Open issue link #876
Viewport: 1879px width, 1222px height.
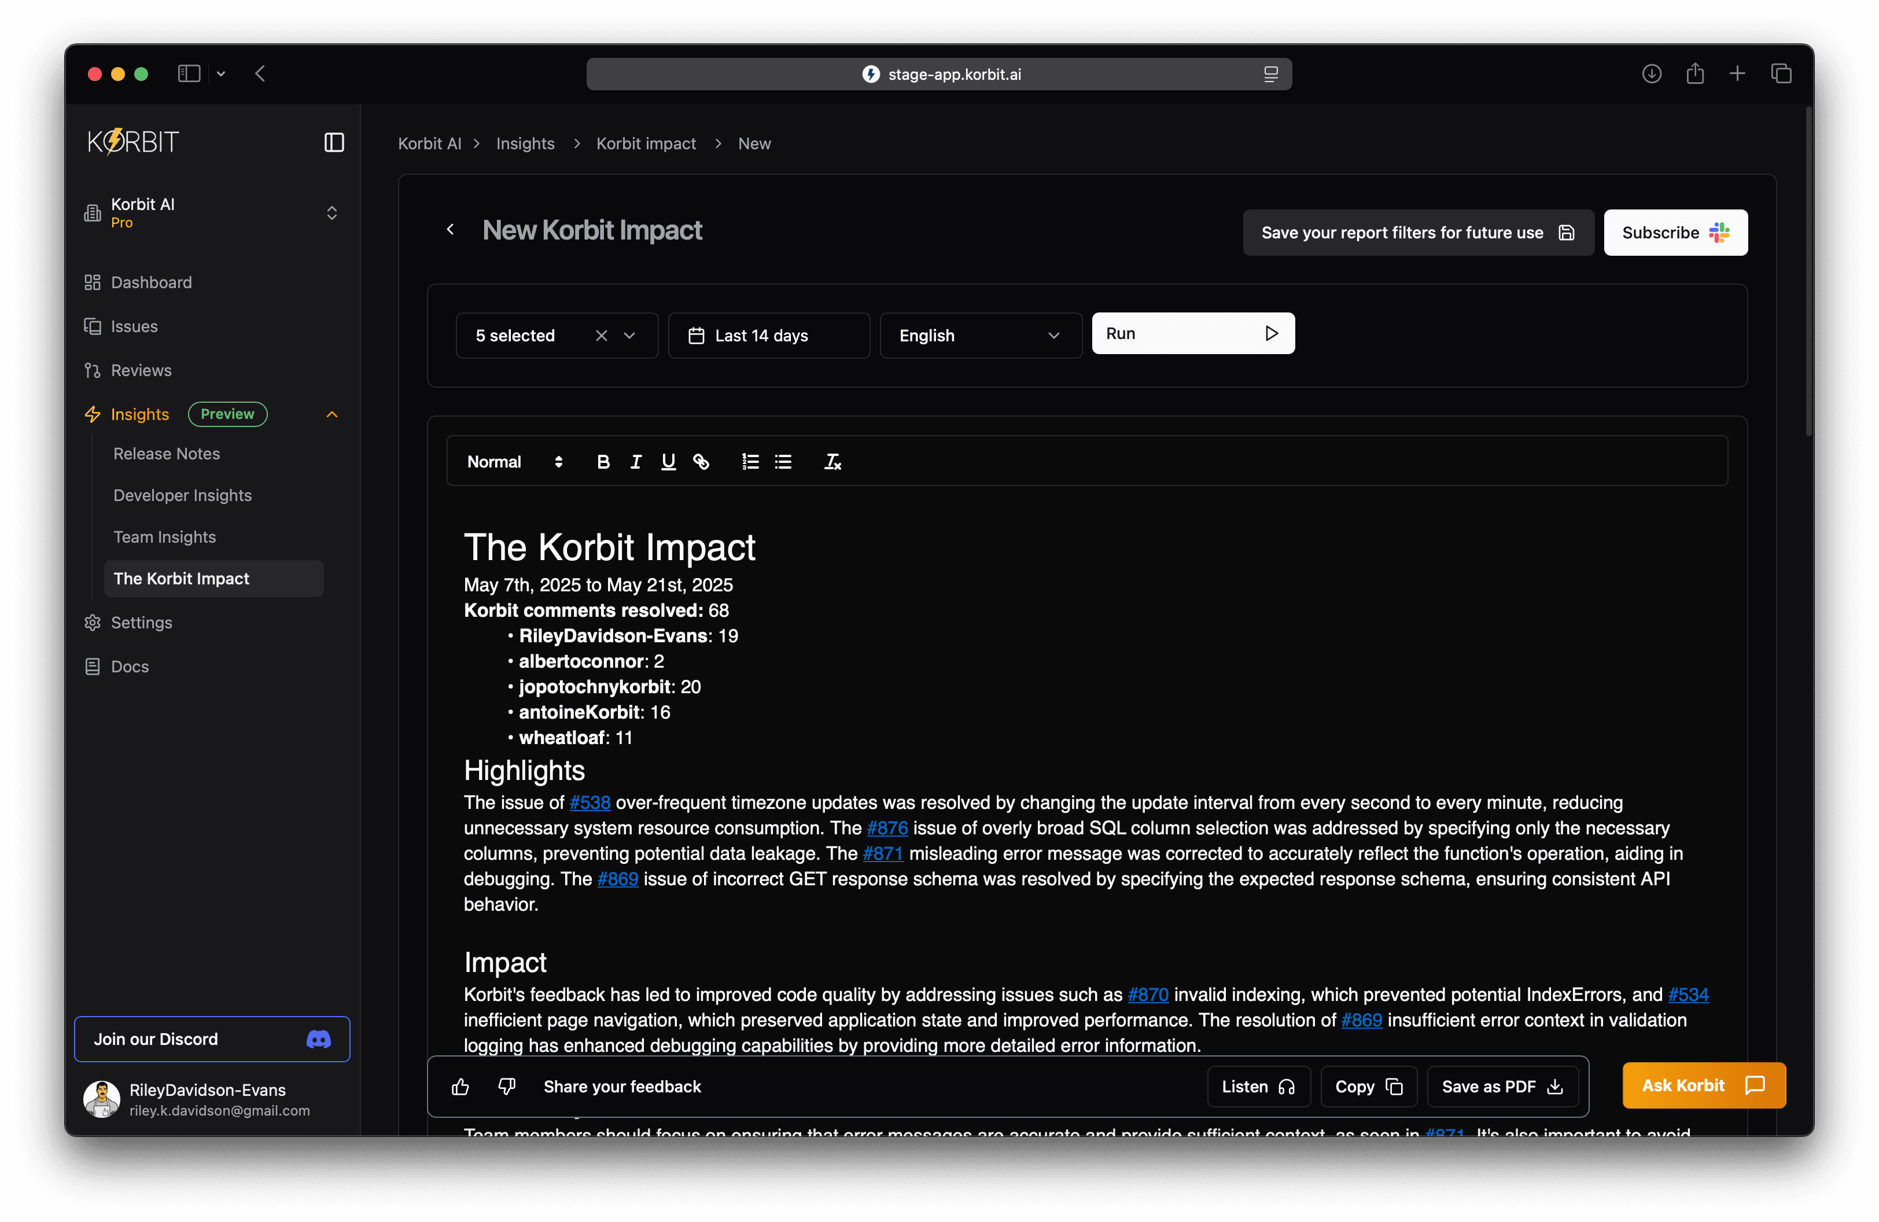(x=887, y=828)
